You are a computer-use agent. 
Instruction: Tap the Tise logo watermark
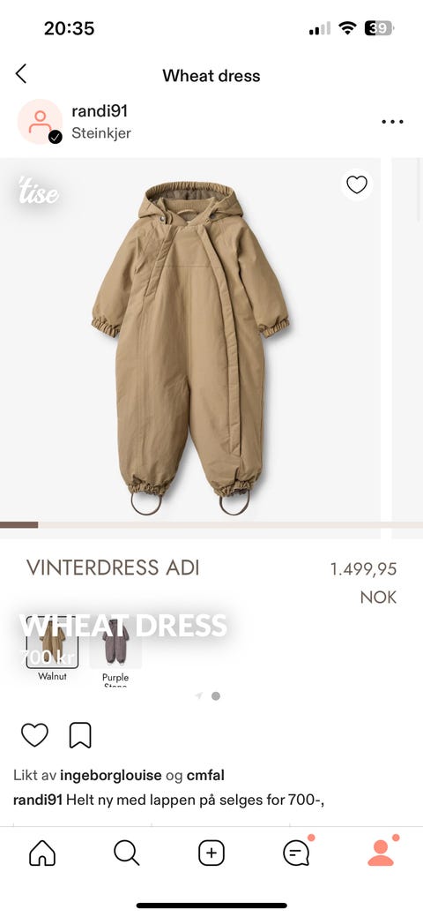tap(38, 192)
